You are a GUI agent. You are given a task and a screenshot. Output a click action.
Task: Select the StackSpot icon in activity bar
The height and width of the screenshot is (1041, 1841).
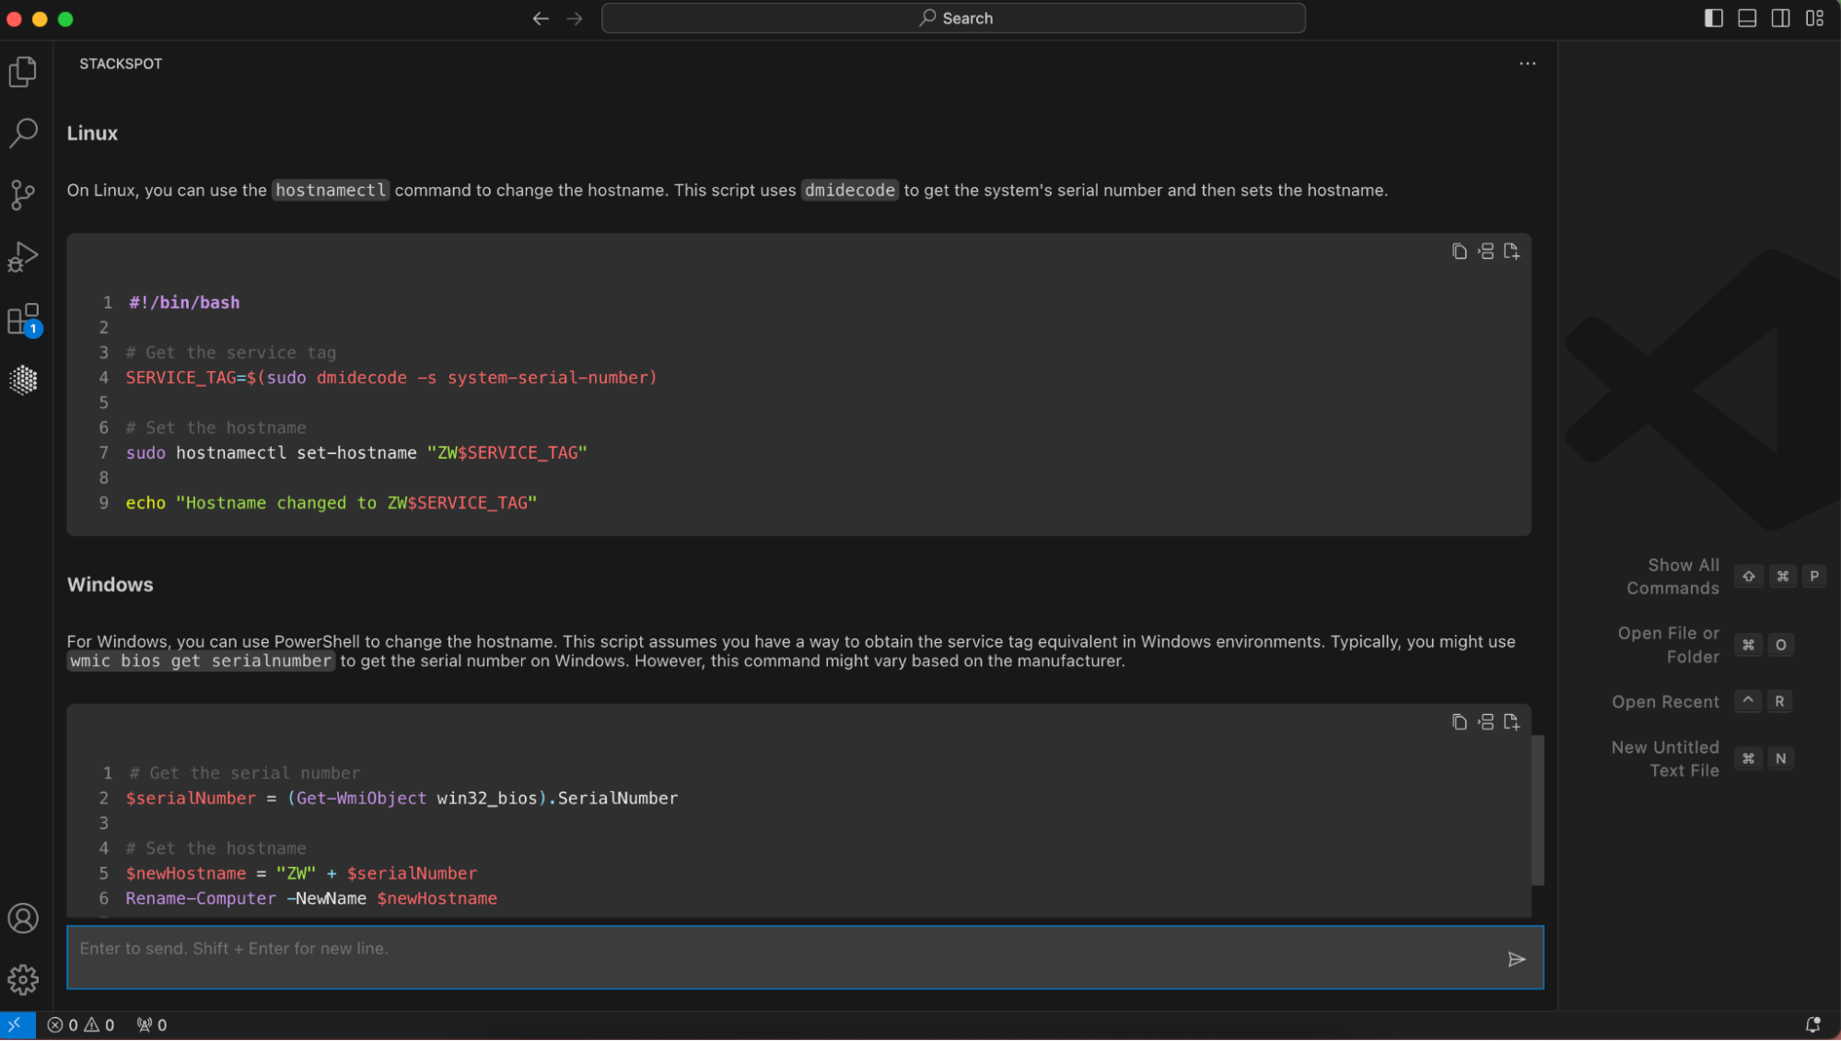tap(23, 380)
